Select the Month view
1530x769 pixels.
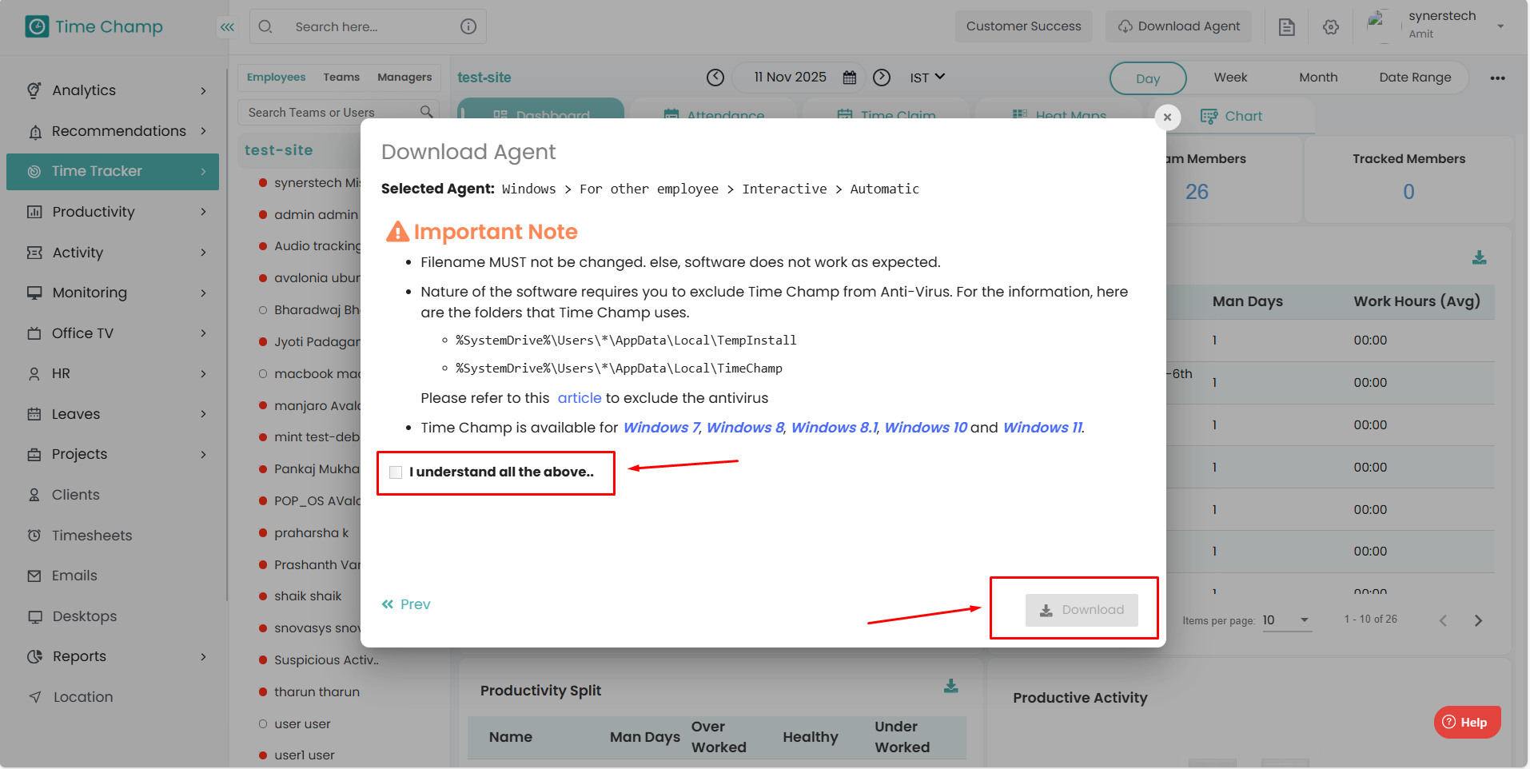pos(1318,78)
